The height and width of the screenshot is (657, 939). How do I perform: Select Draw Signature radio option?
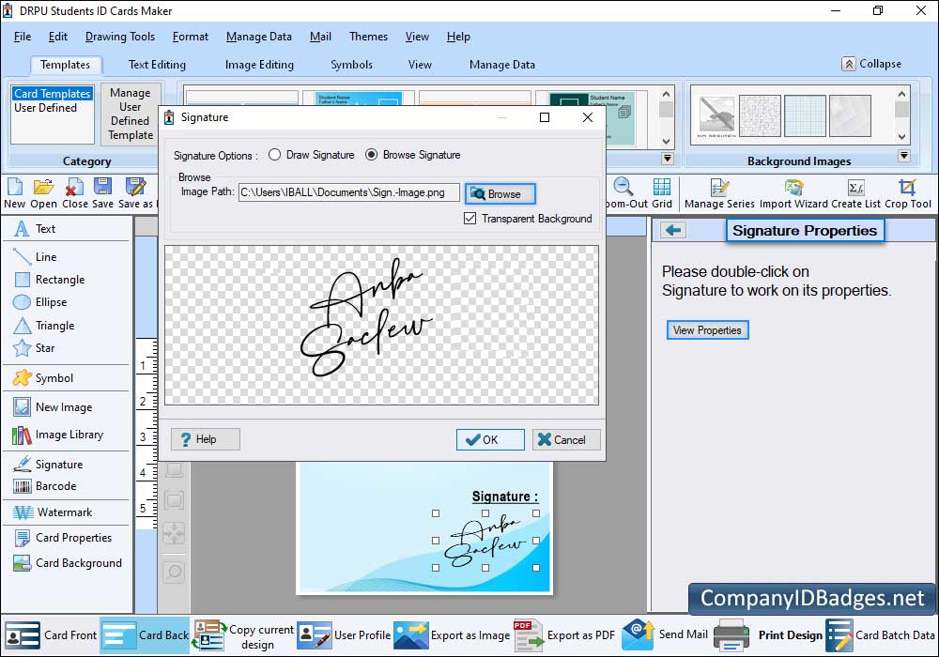[275, 155]
